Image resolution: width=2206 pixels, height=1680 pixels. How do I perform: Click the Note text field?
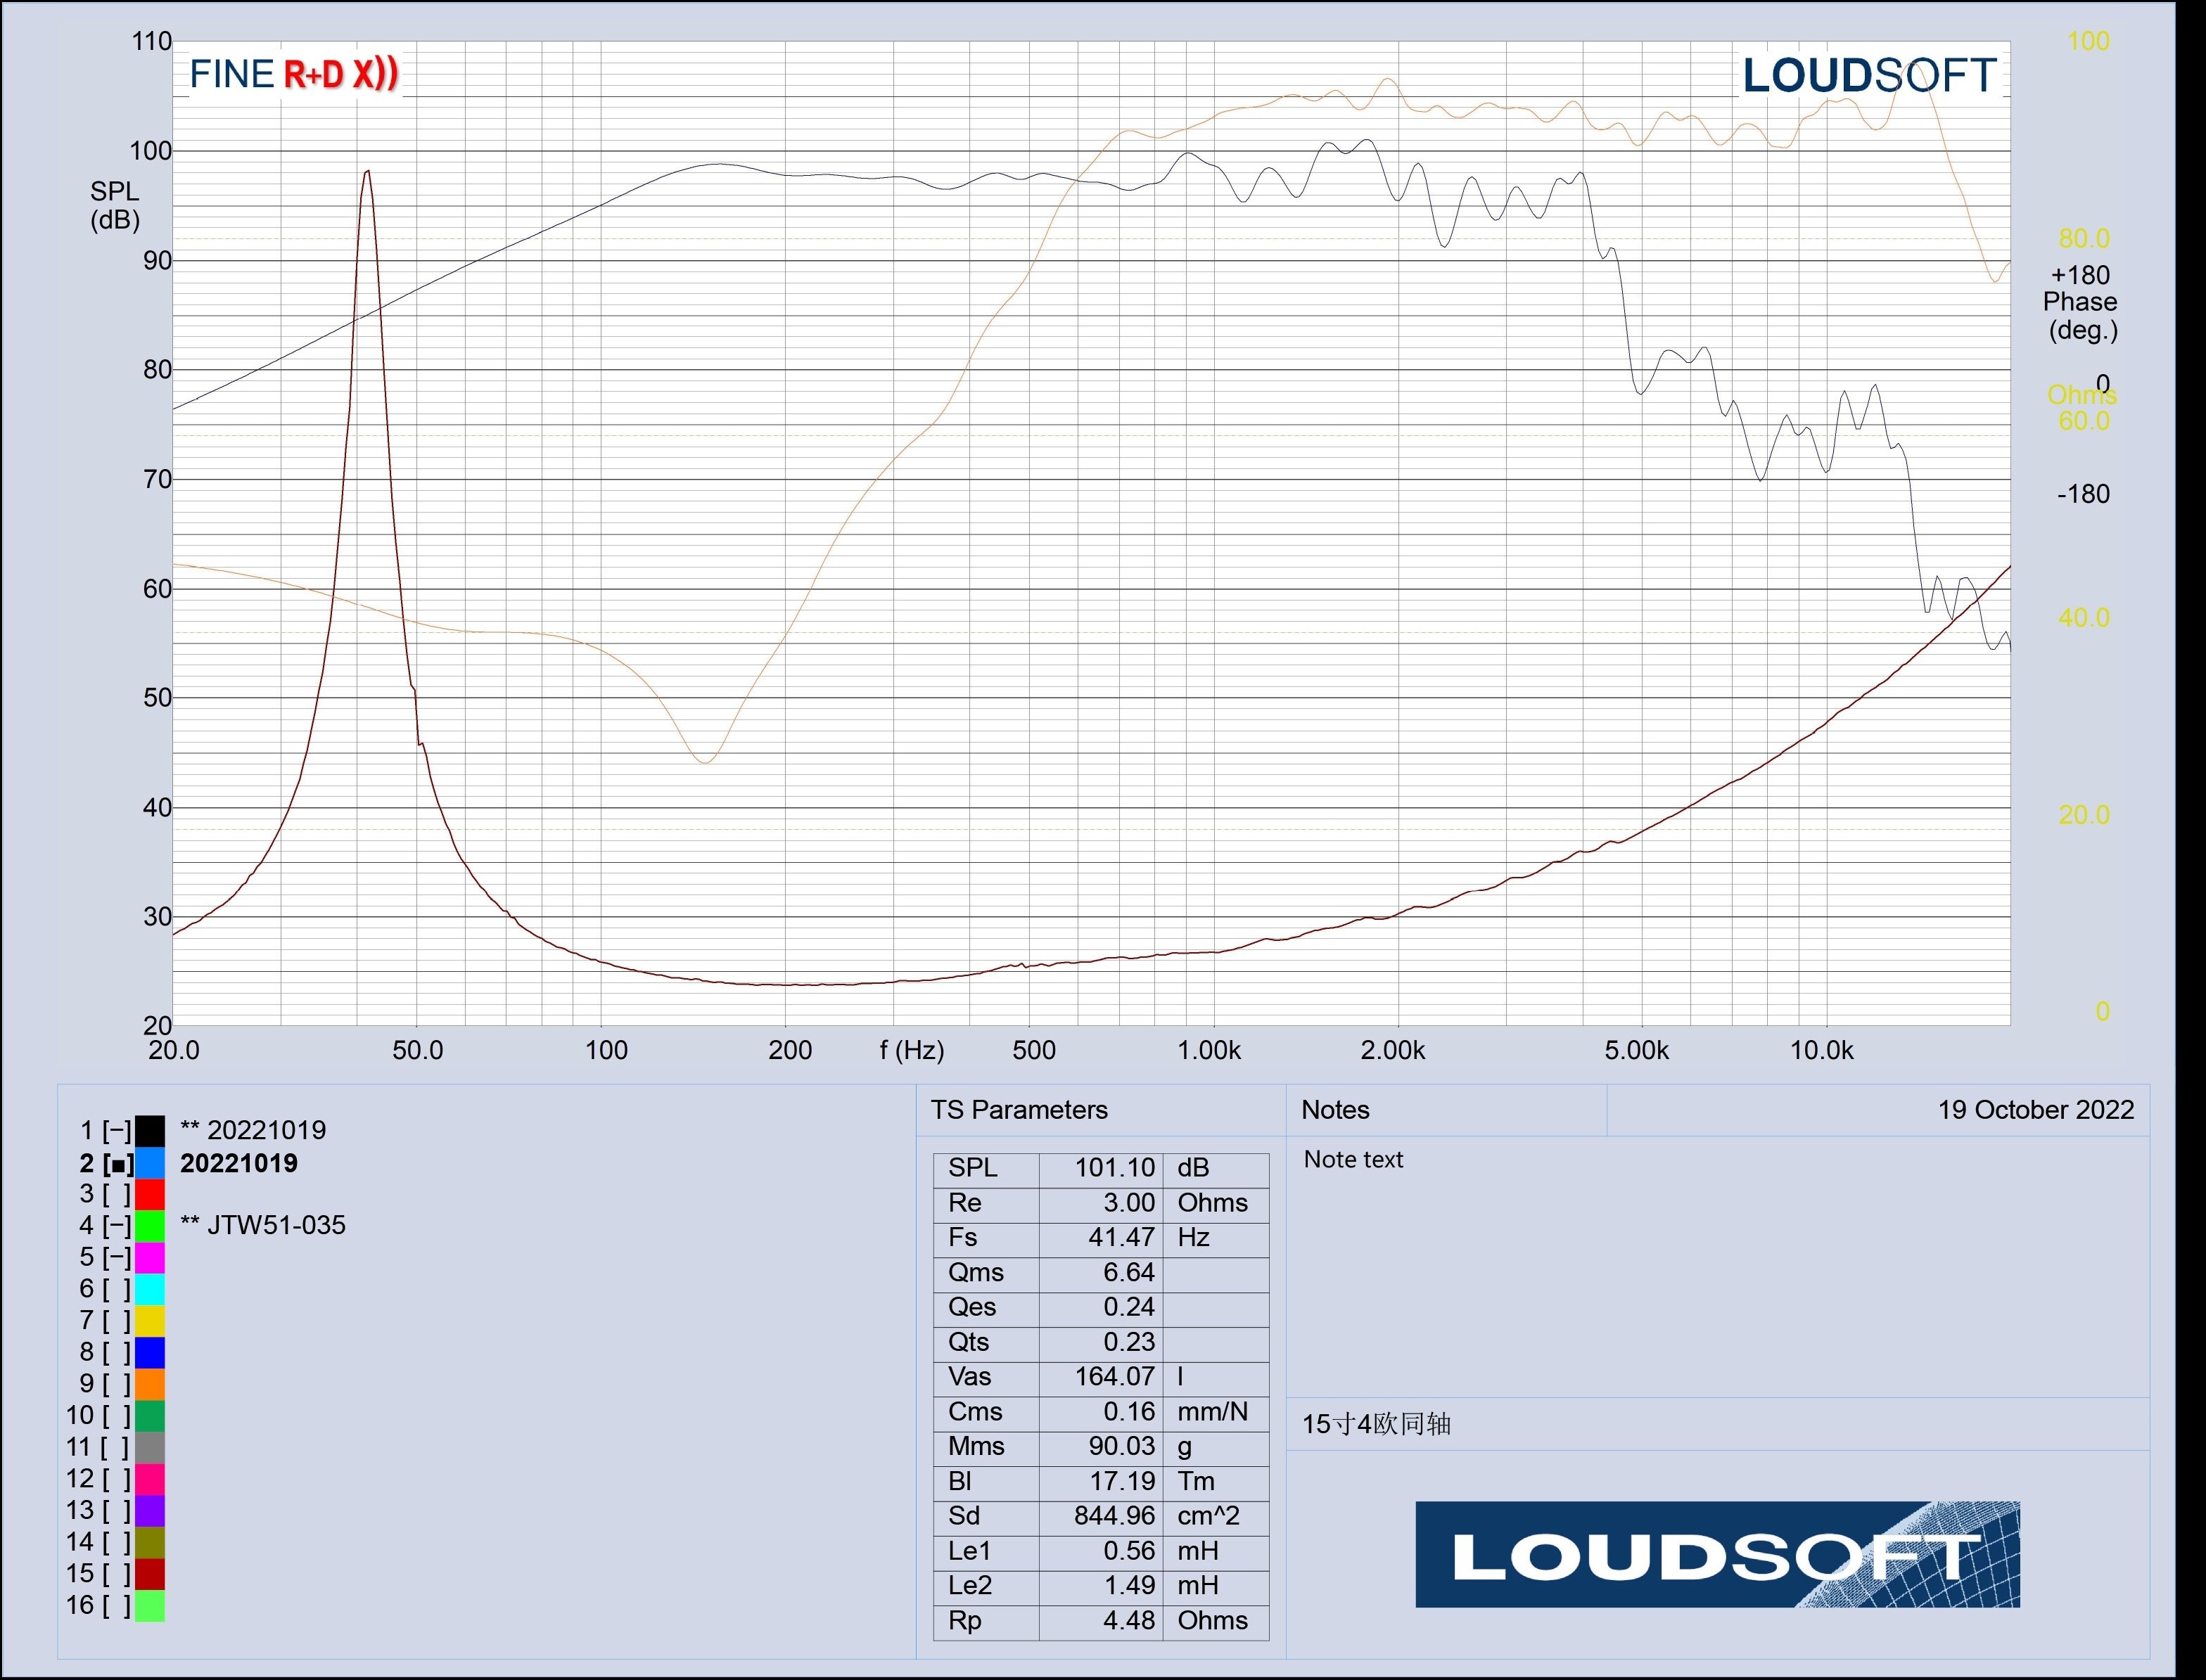(1353, 1160)
